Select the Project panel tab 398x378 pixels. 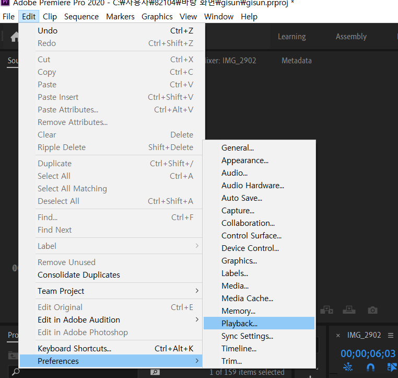tap(13, 335)
